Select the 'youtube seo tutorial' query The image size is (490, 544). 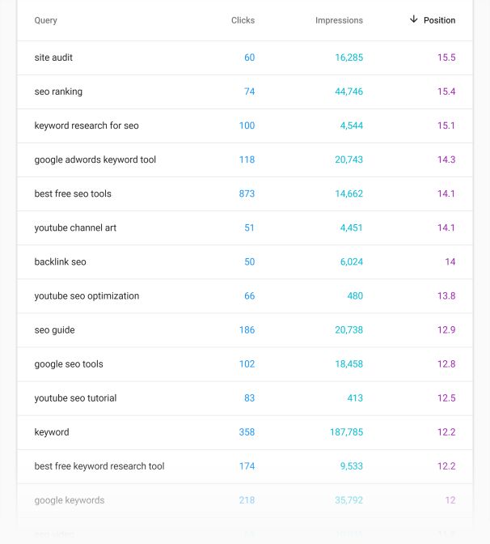pyautogui.click(x=75, y=397)
